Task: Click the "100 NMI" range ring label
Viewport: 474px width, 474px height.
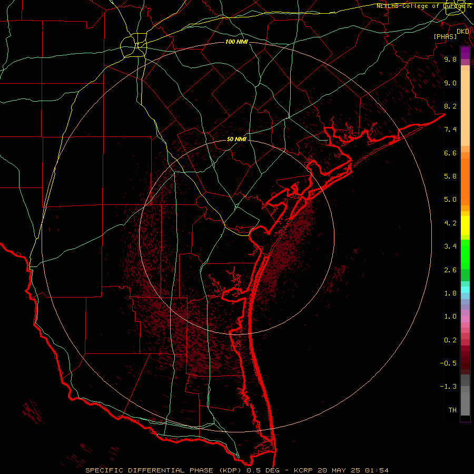Action: coord(236,42)
